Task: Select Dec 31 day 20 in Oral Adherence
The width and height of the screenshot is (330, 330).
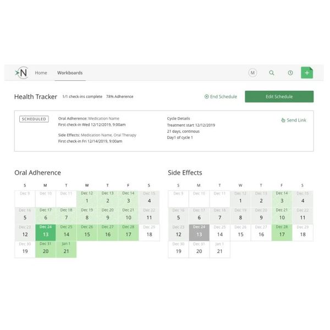Action: pos(45,249)
